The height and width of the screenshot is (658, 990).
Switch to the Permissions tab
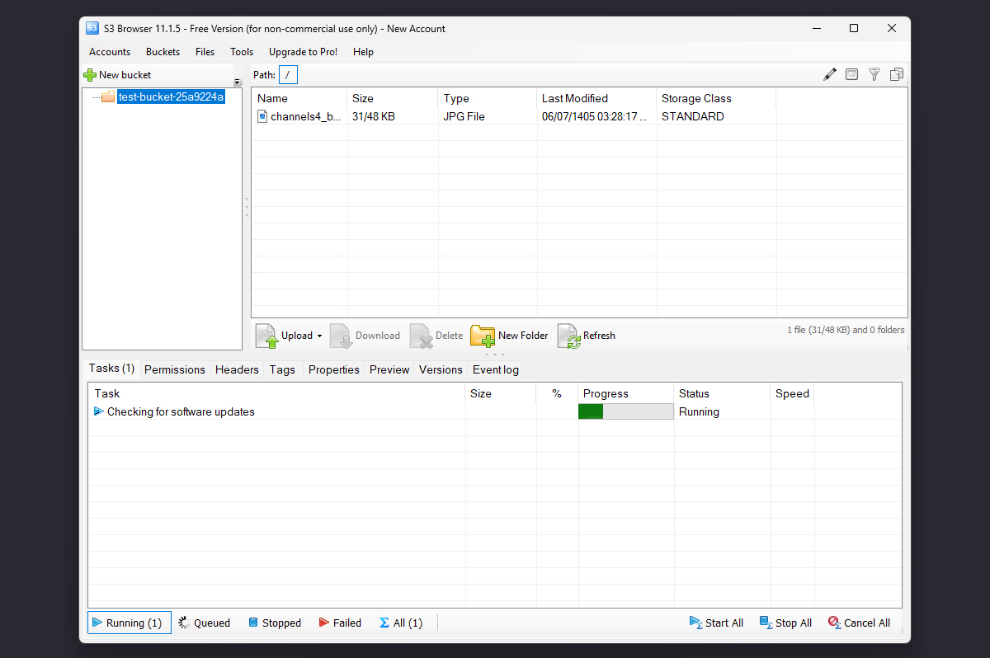point(175,369)
